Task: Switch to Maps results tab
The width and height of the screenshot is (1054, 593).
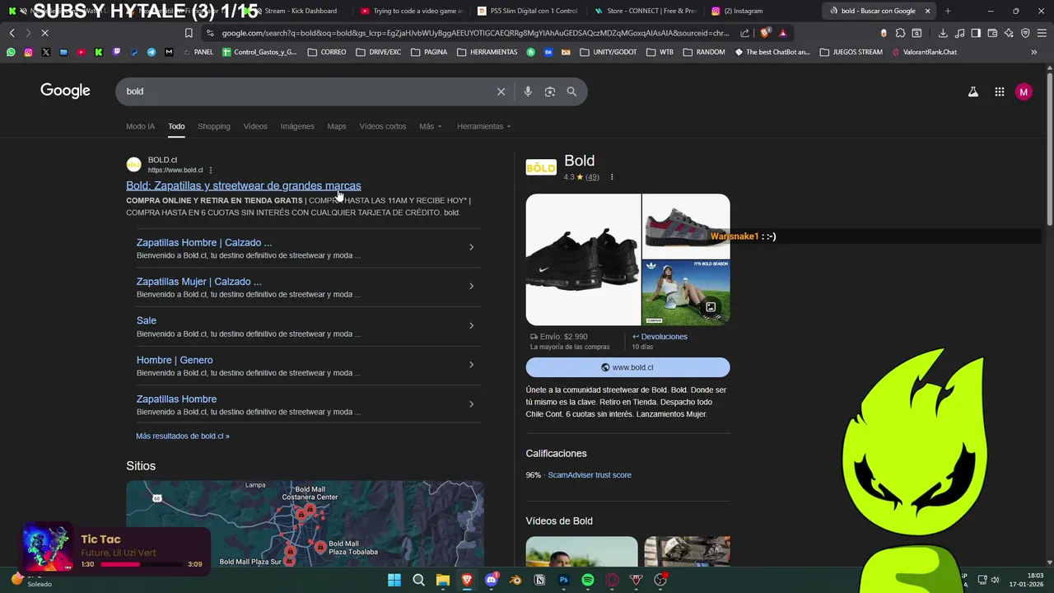Action: click(337, 126)
